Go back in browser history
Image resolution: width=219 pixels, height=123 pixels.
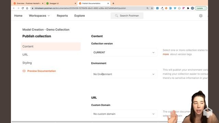tap(14, 8)
